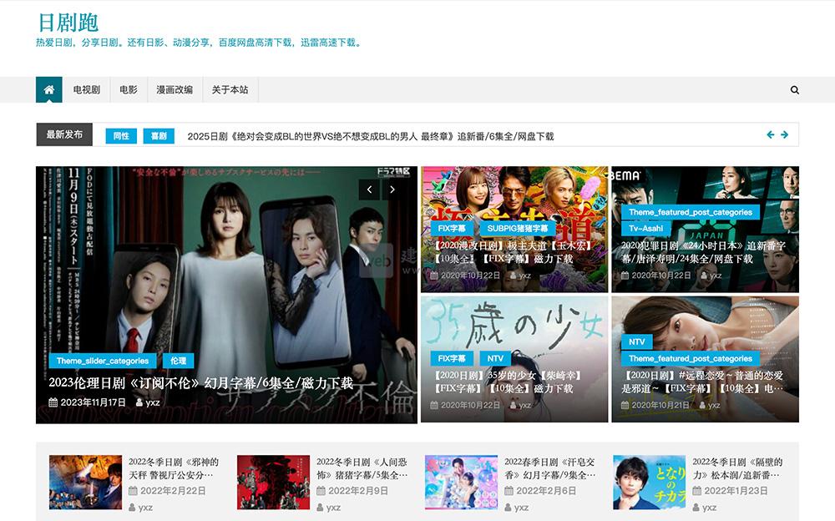The image size is (835, 521).
Task: Advance featured slider to next slide
Action: 392,190
